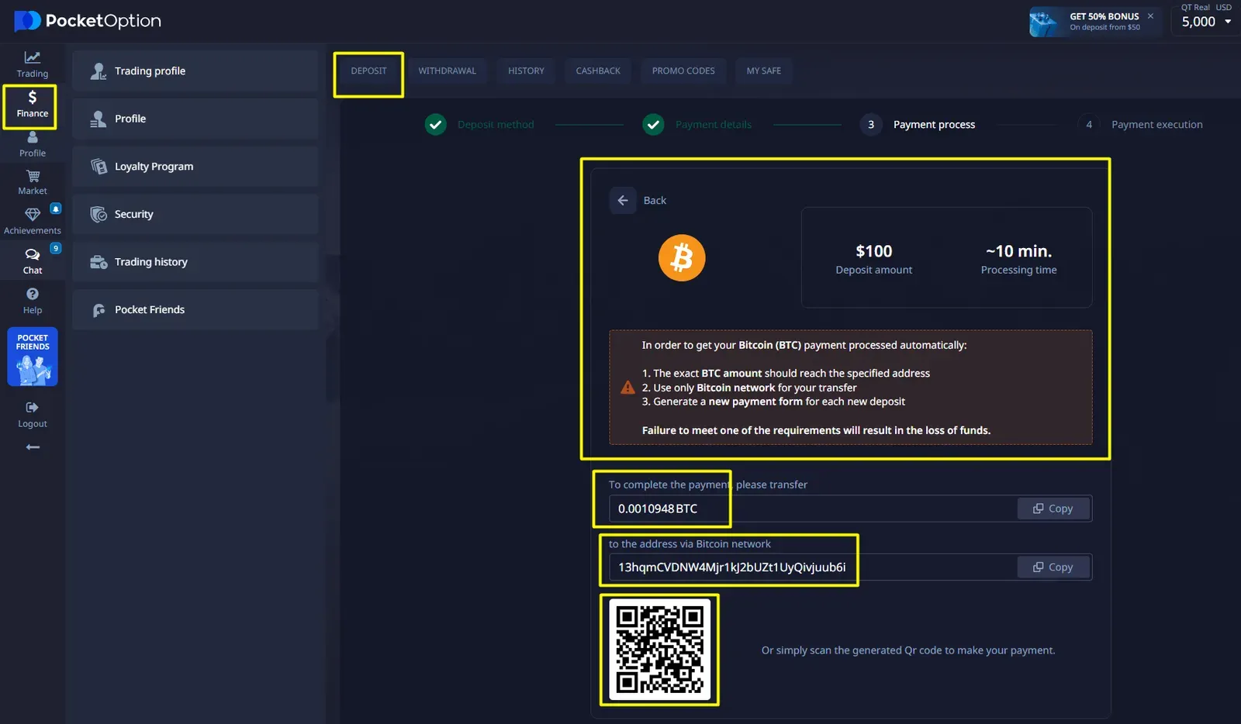Viewport: 1241px width, 724px height.
Task: Select the Finance dollar icon
Action: [32, 98]
